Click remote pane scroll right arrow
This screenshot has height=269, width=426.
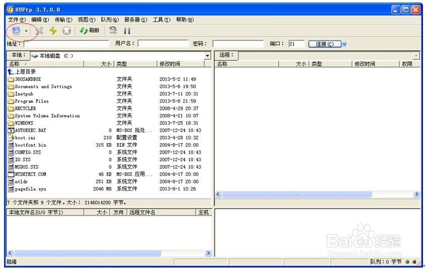coord(416,194)
